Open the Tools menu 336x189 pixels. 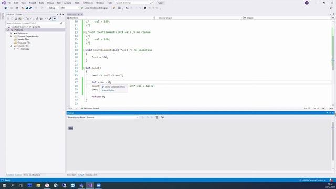(x=77, y=3)
